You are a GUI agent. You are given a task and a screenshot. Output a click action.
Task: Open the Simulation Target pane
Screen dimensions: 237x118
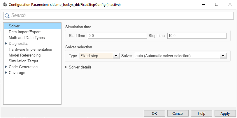point(23,61)
